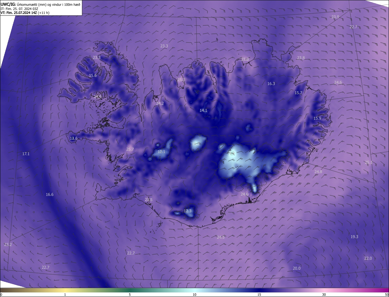Click the map value 23.9
Viewport: 389px width, 297px height.
tap(335, 17)
